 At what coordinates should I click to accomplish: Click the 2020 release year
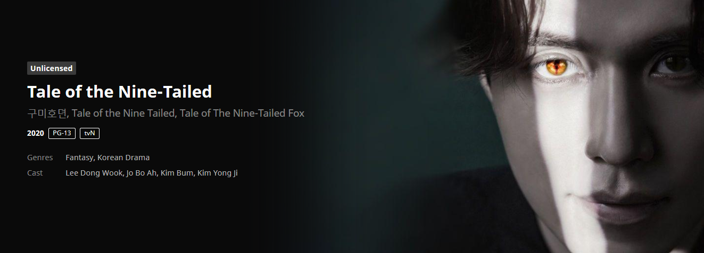(36, 133)
